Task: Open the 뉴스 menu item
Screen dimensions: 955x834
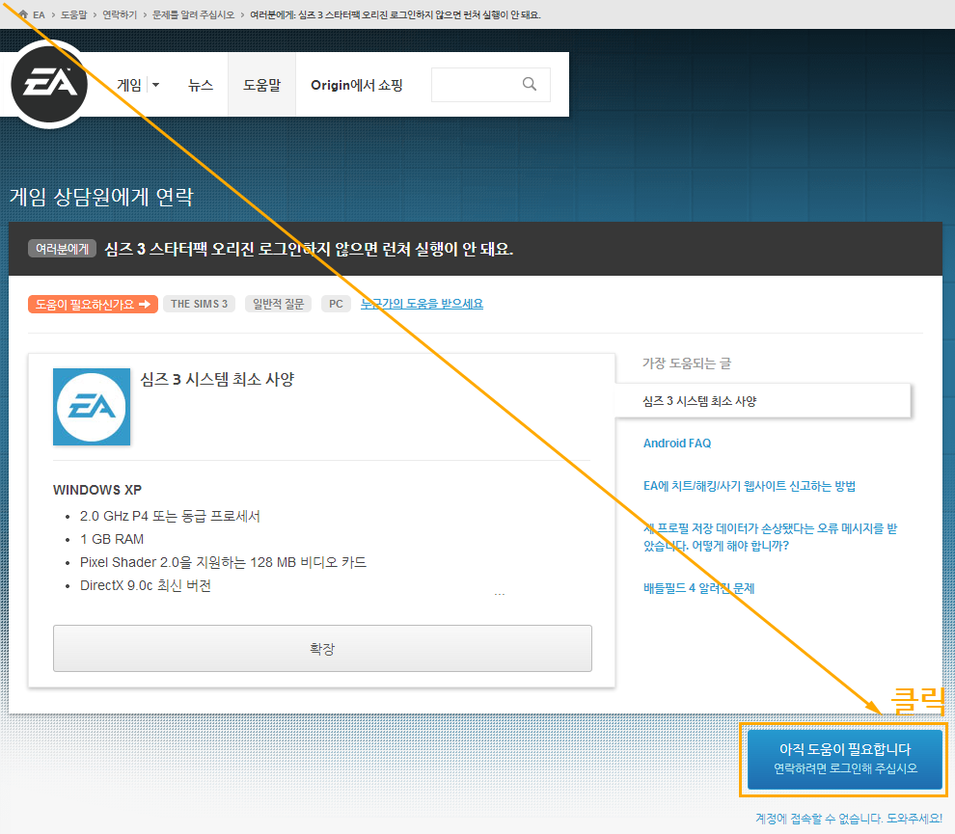Action: click(201, 85)
